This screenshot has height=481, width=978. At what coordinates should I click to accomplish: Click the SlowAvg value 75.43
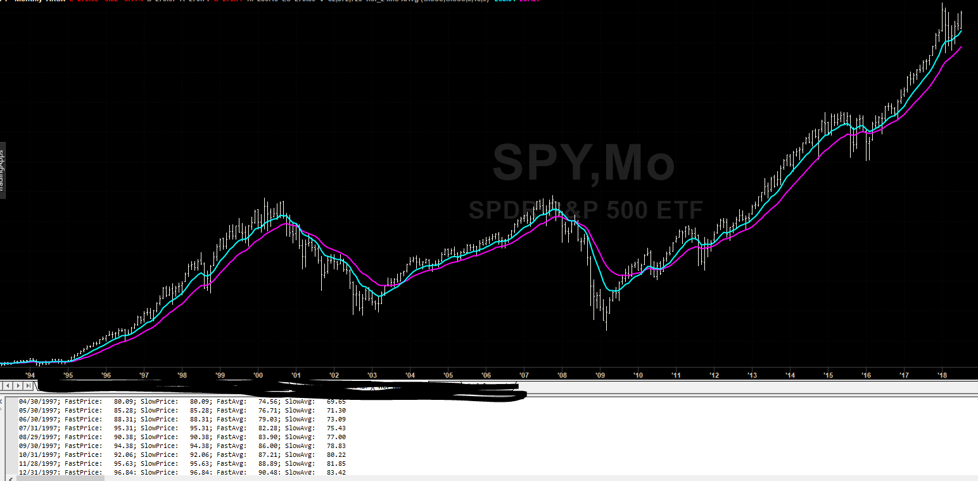[x=336, y=428]
